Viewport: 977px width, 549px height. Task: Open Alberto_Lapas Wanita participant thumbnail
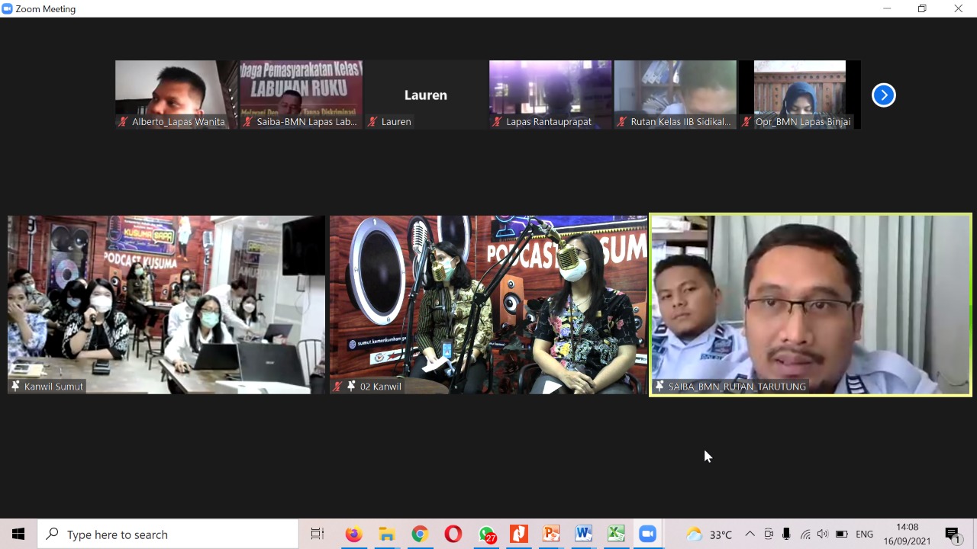point(176,95)
